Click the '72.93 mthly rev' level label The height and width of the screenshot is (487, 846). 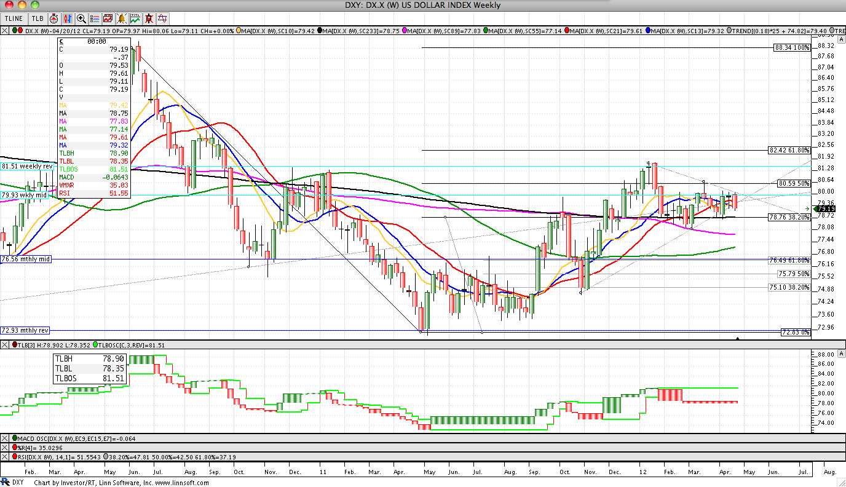click(25, 330)
